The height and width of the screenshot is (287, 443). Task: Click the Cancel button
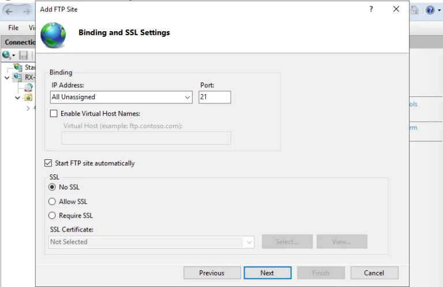(374, 273)
